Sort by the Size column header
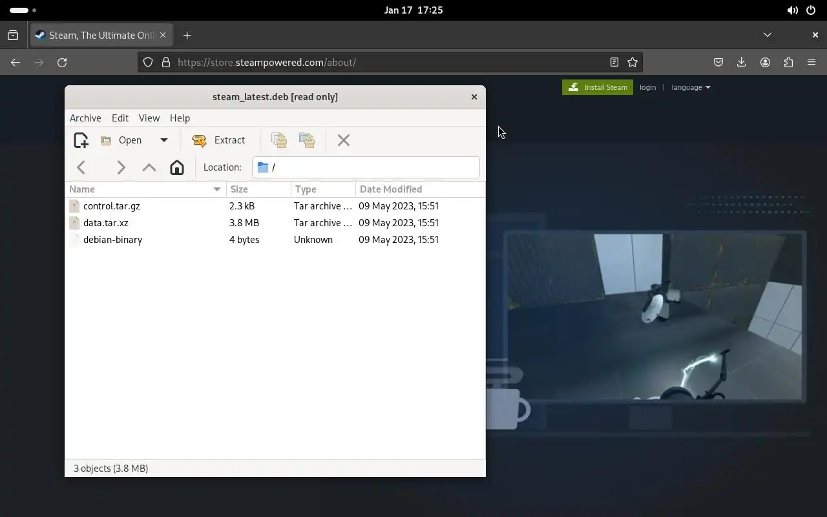This screenshot has width=827, height=517. (258, 189)
